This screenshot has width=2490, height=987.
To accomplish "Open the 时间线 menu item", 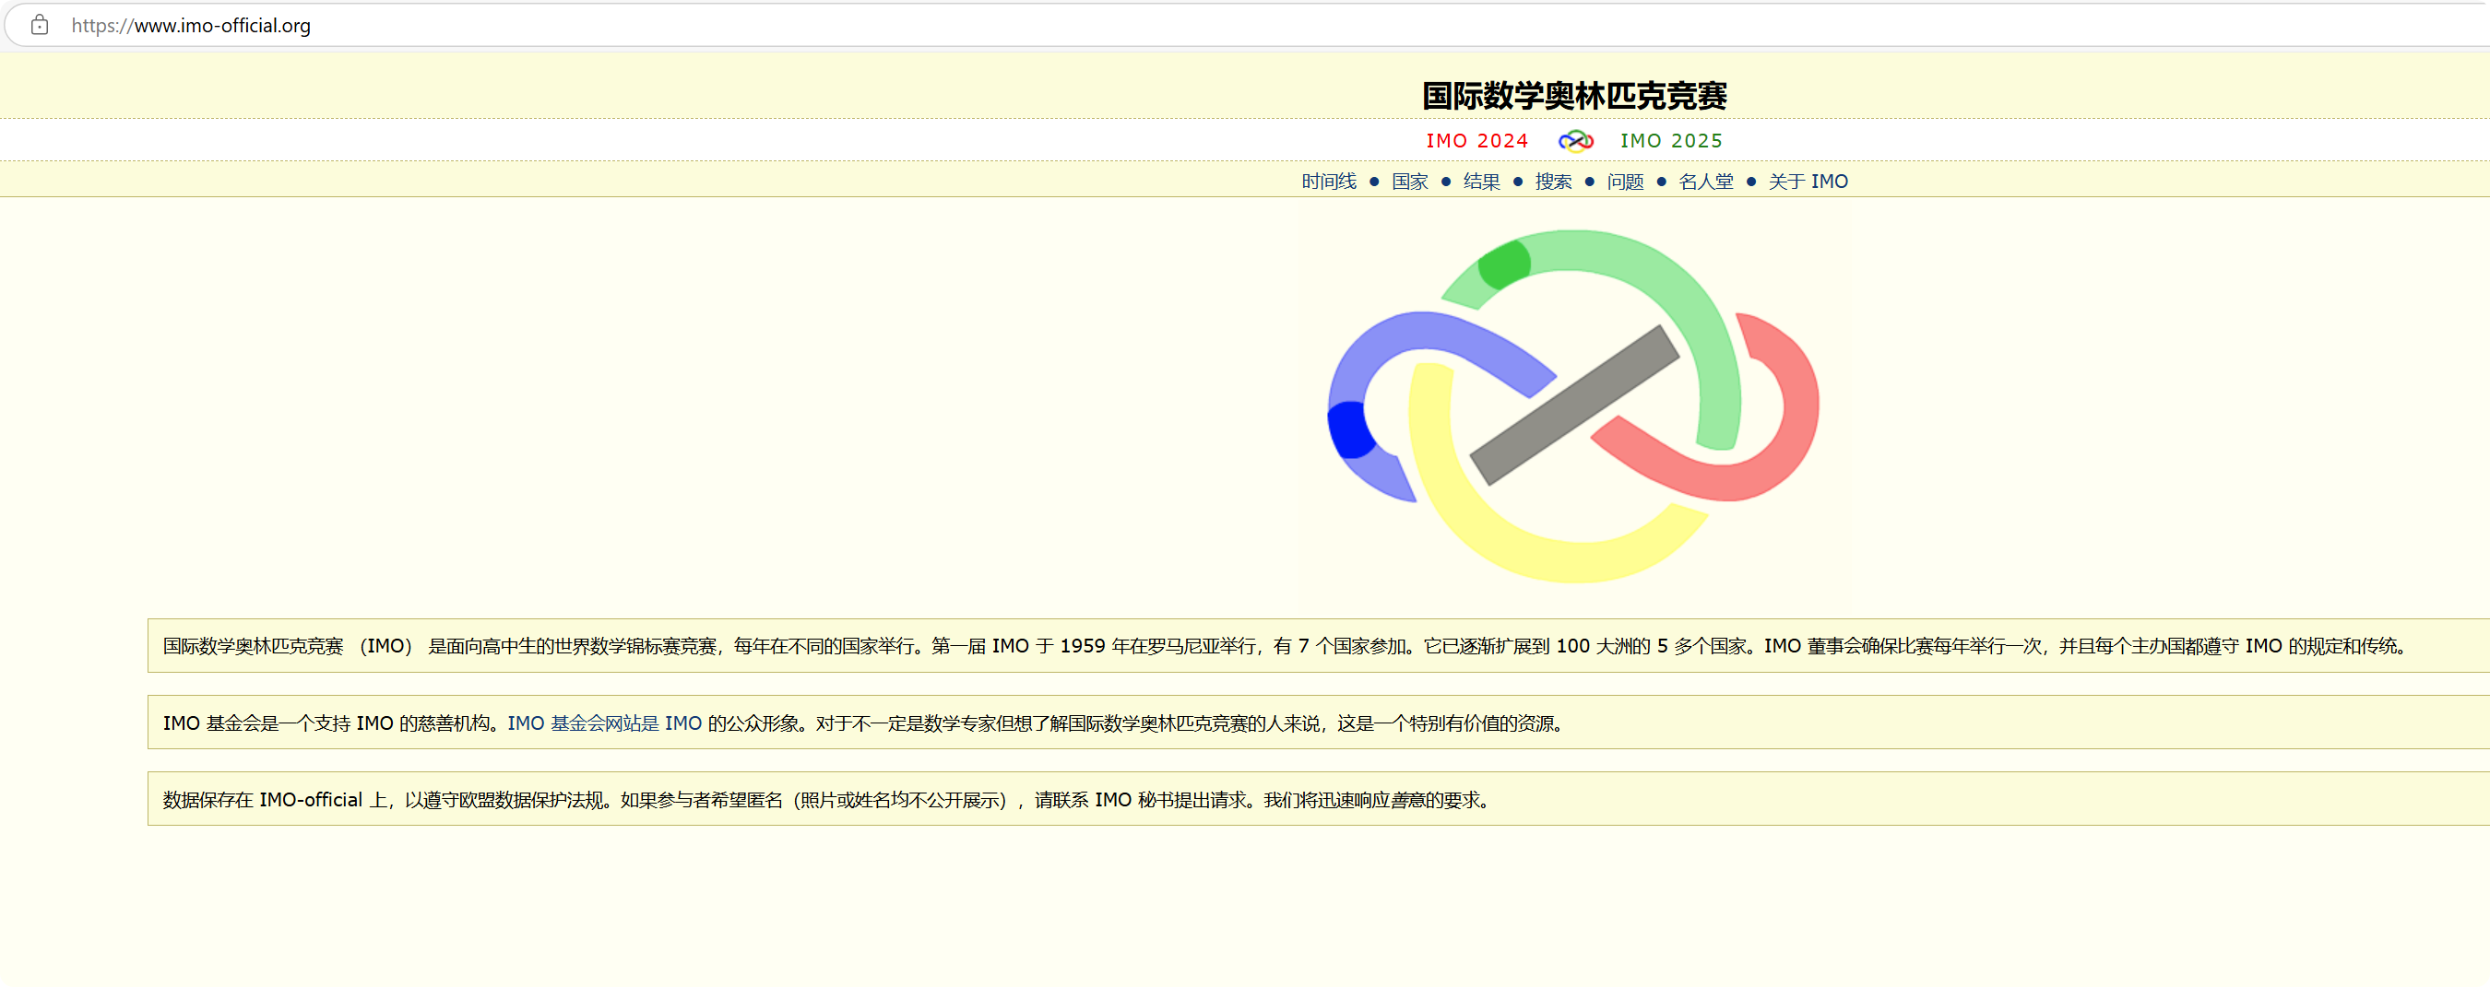I will click(1328, 182).
